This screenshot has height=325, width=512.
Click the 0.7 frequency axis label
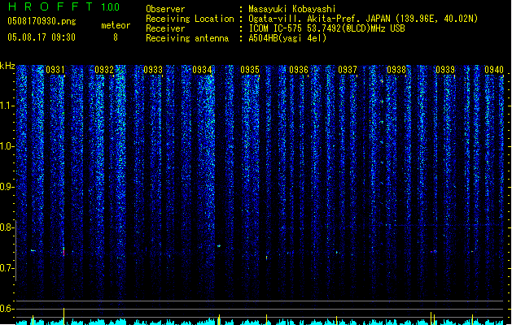pyautogui.click(x=7, y=268)
